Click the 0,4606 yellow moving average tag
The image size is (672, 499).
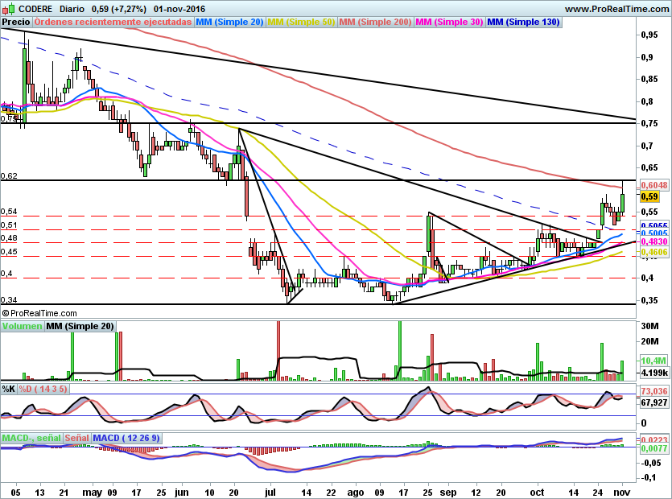pos(654,253)
